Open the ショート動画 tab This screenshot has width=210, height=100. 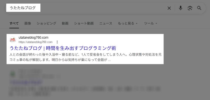pyautogui.click(x=84, y=23)
